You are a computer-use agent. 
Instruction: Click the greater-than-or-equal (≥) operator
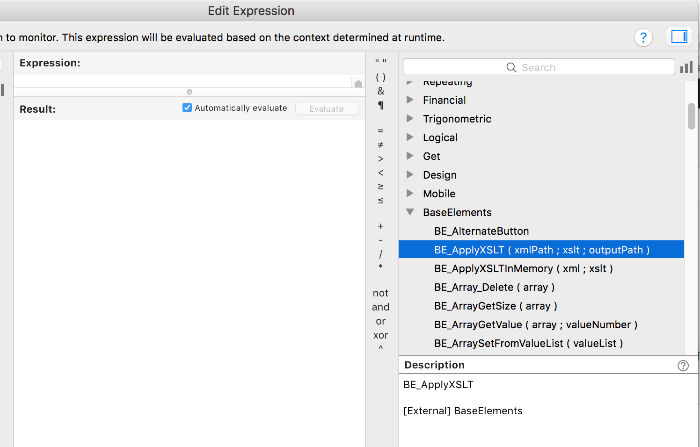[380, 186]
